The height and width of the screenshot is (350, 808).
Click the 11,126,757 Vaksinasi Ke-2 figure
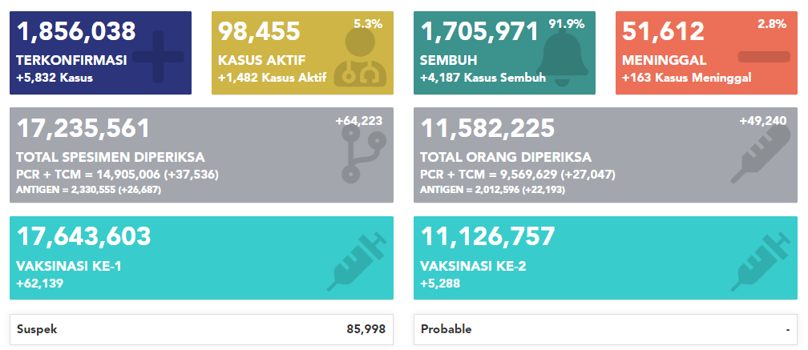(x=488, y=237)
